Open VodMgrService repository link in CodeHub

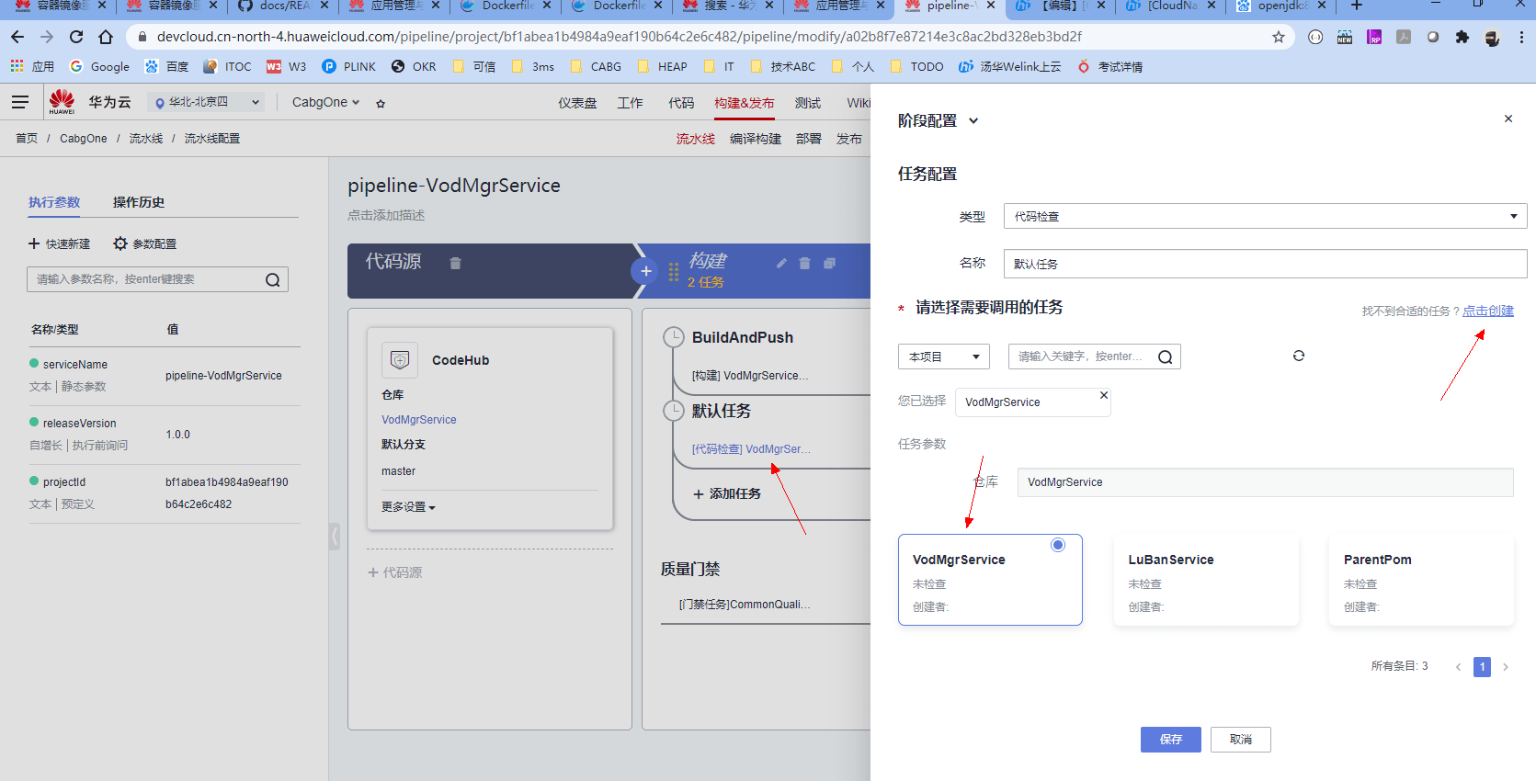tap(419, 420)
